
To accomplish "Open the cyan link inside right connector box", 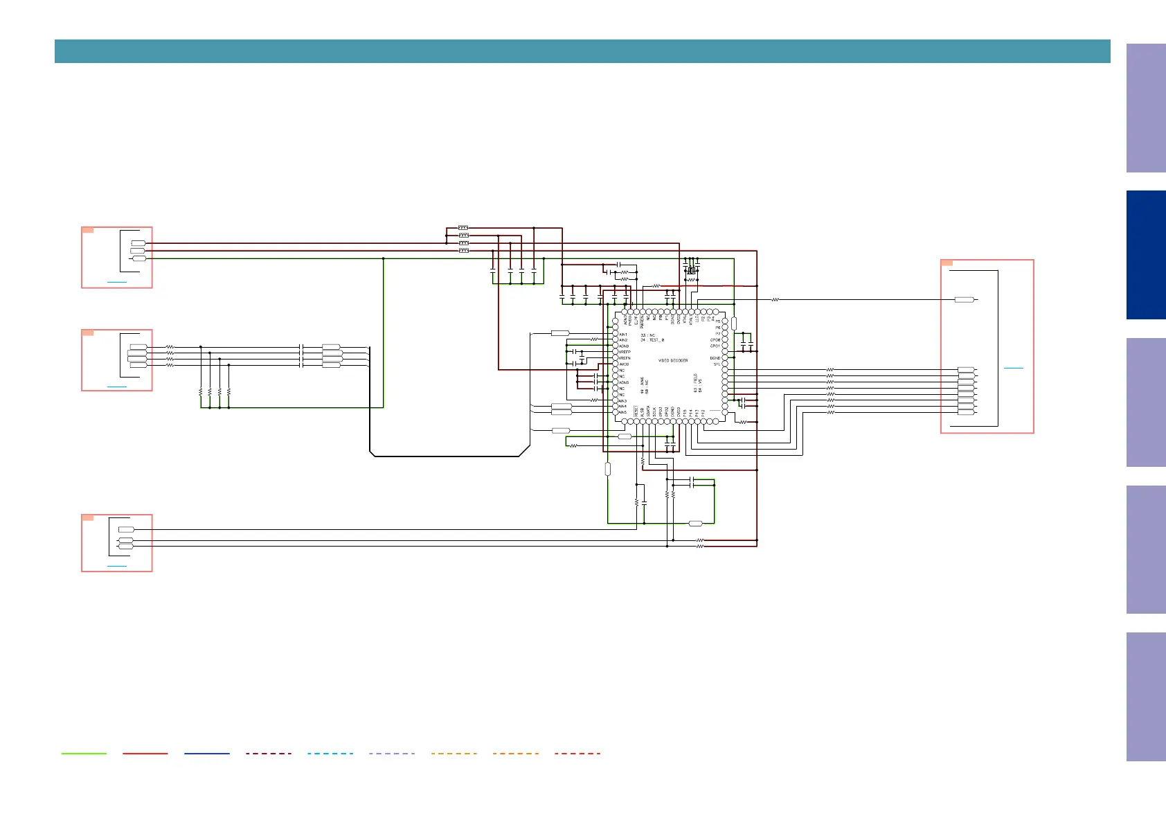I will click(x=1013, y=368).
